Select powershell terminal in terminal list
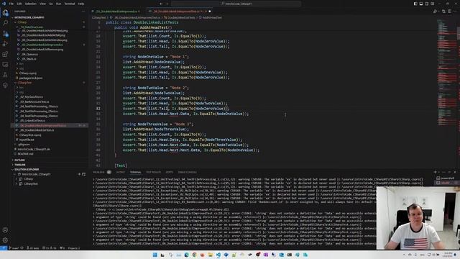Screen dimensions: 460x259 (x=446, y=178)
